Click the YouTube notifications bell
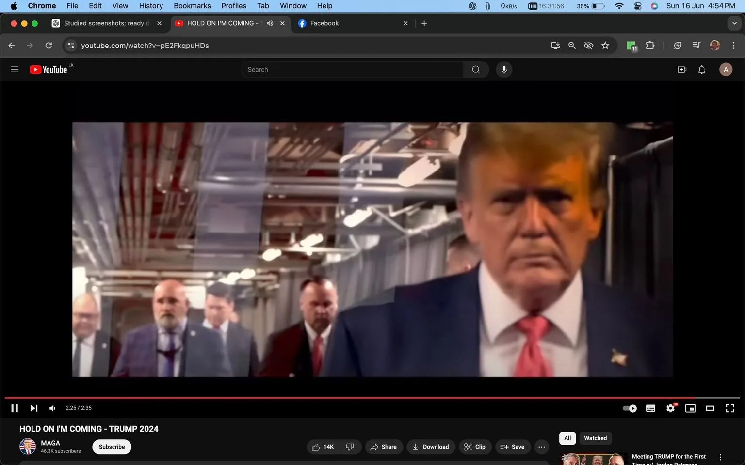 (701, 69)
